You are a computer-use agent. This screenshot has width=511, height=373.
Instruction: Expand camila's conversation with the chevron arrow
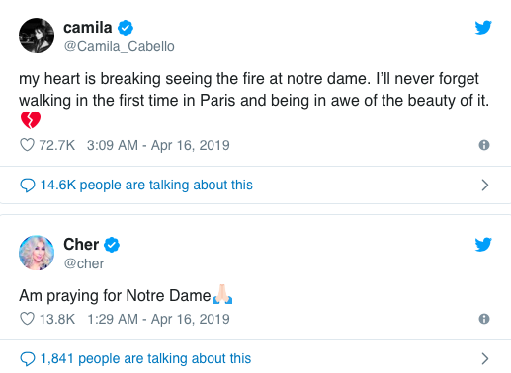click(x=485, y=186)
